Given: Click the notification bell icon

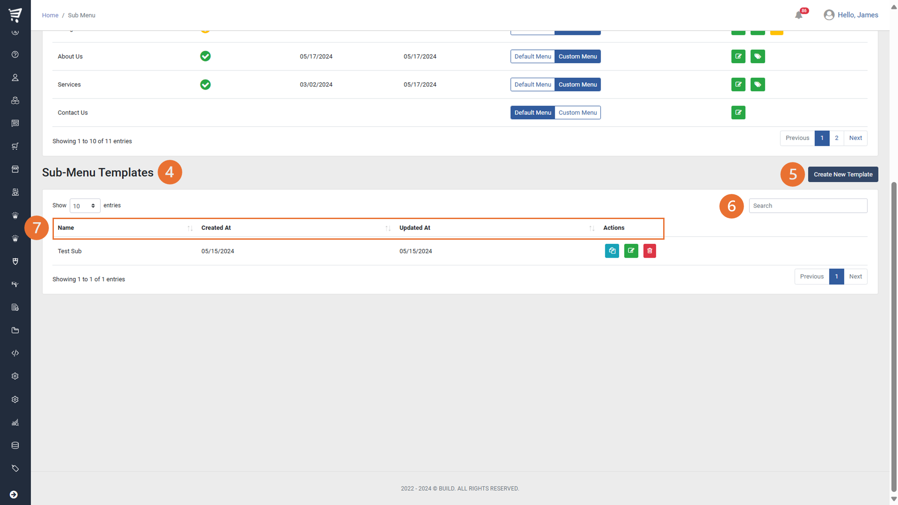Looking at the screenshot, I should [x=799, y=15].
